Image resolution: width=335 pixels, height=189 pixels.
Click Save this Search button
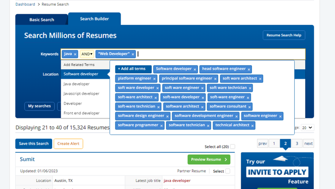[x=33, y=144]
